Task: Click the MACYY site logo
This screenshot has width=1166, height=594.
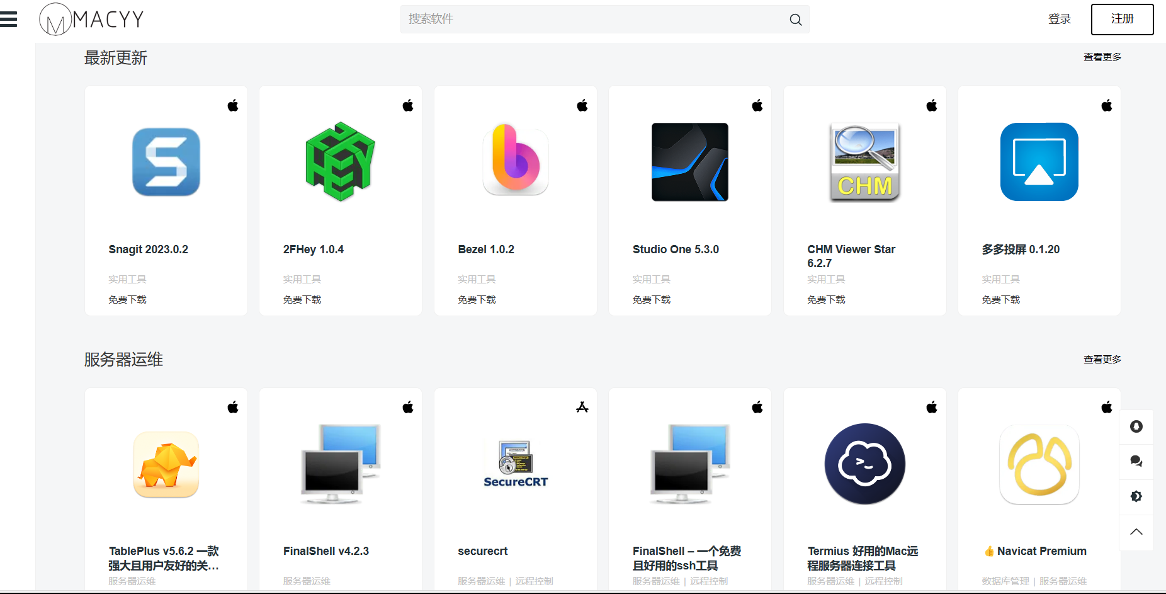Action: point(92,19)
